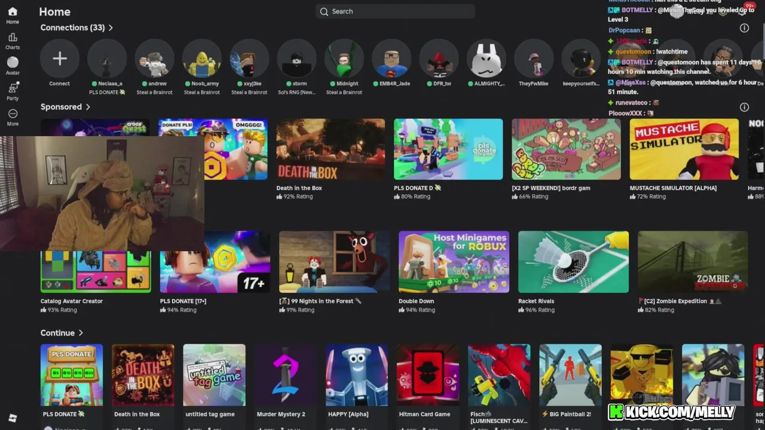
Task: Open Zombie Expedition game thumbnail
Action: (x=693, y=262)
